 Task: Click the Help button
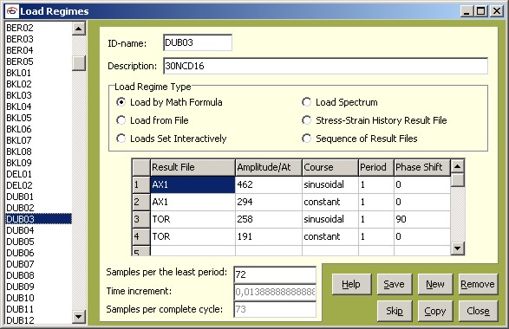point(351,284)
